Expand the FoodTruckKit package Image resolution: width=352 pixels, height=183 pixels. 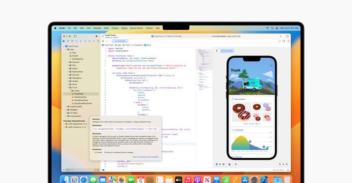tap(66, 107)
